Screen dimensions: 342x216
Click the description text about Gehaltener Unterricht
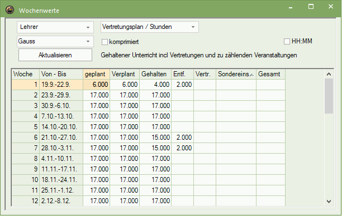point(199,55)
